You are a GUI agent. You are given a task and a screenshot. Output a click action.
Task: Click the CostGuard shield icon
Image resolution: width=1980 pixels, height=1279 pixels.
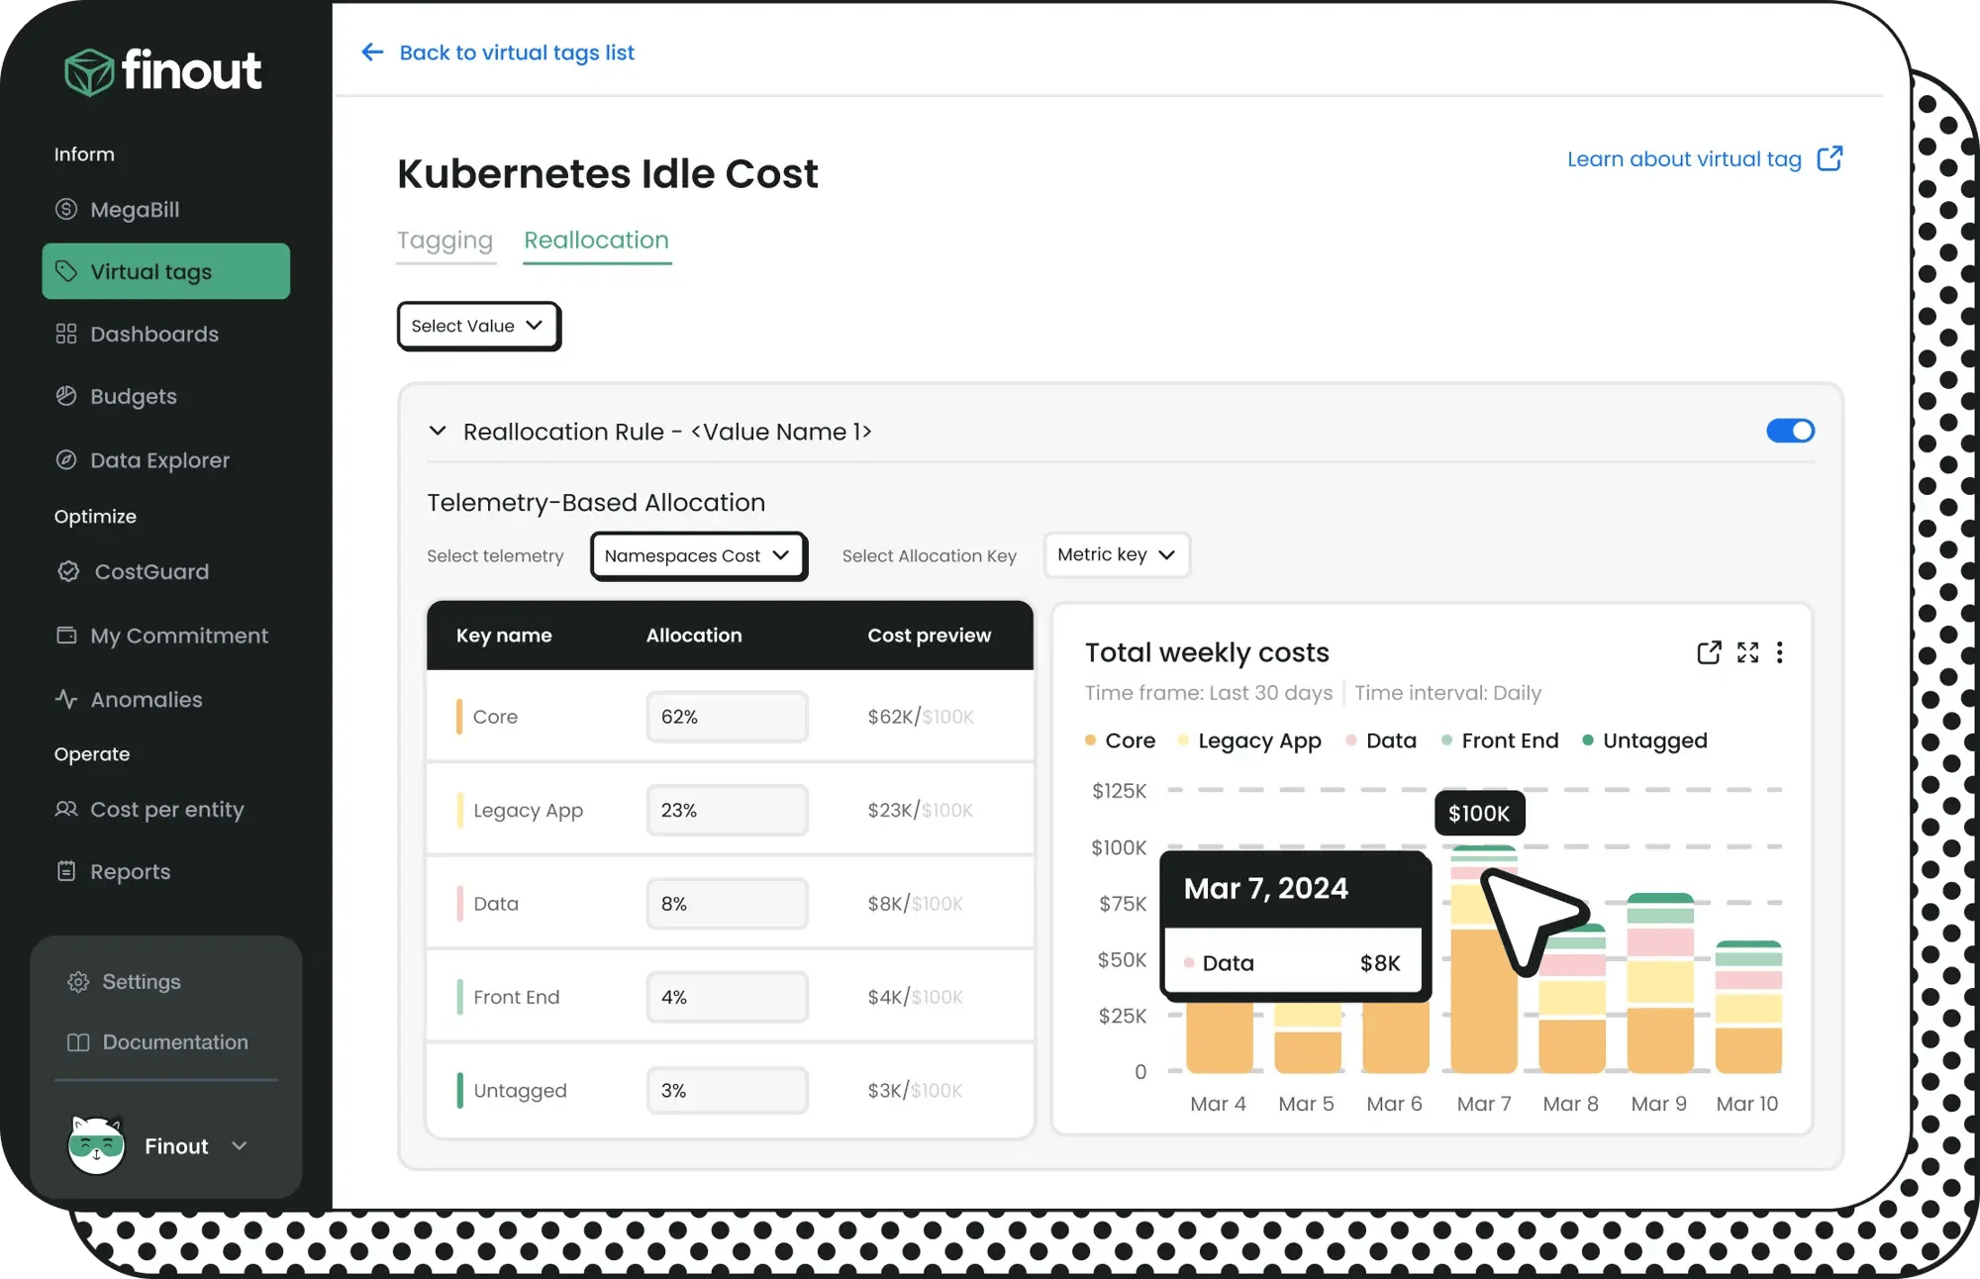coord(68,571)
